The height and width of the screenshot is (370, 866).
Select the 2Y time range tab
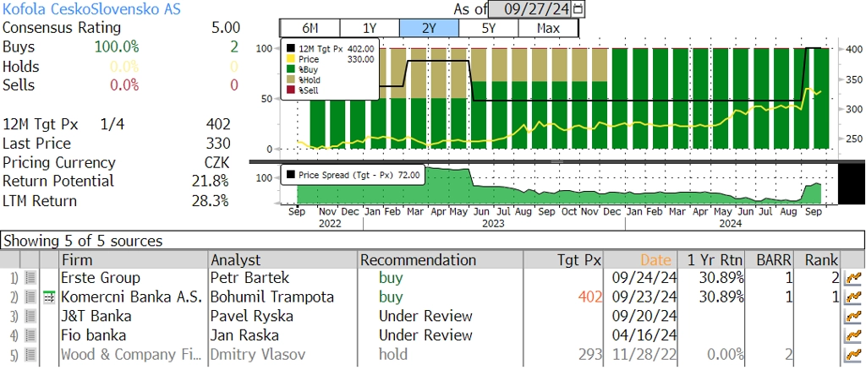[x=429, y=28]
